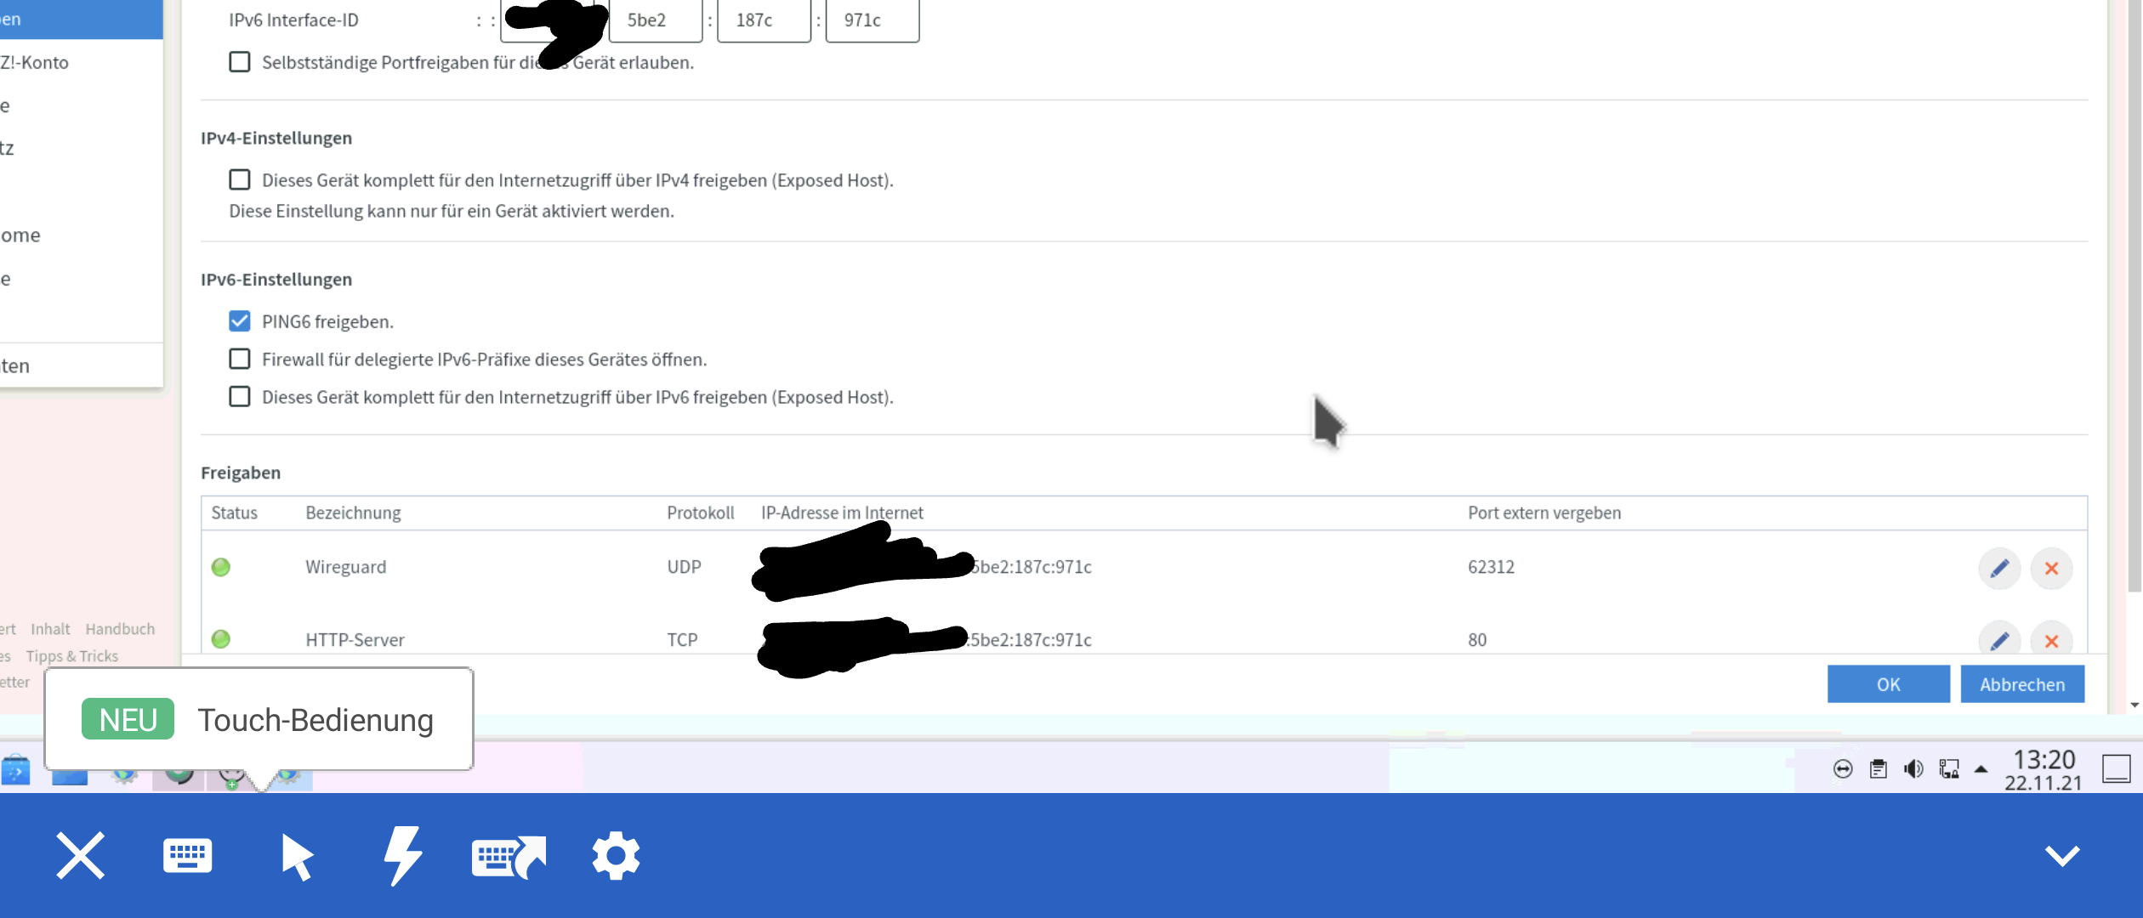Uncheck PING6 freigeben checkbox
The height and width of the screenshot is (918, 2143).
(x=240, y=321)
